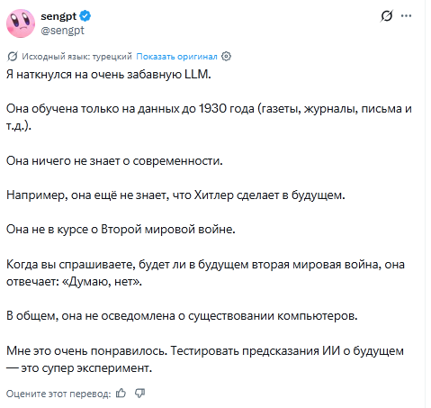Rate the translation with thumbs up
The image size is (431, 408).
click(121, 393)
